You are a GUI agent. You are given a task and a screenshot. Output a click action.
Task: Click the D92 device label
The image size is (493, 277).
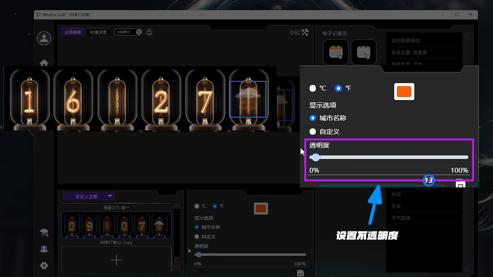click(x=295, y=33)
